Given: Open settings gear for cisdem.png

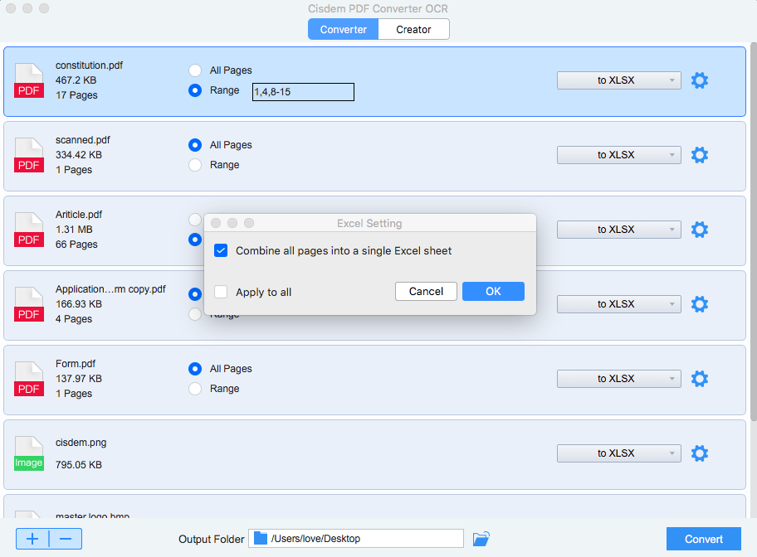Looking at the screenshot, I should 700,453.
